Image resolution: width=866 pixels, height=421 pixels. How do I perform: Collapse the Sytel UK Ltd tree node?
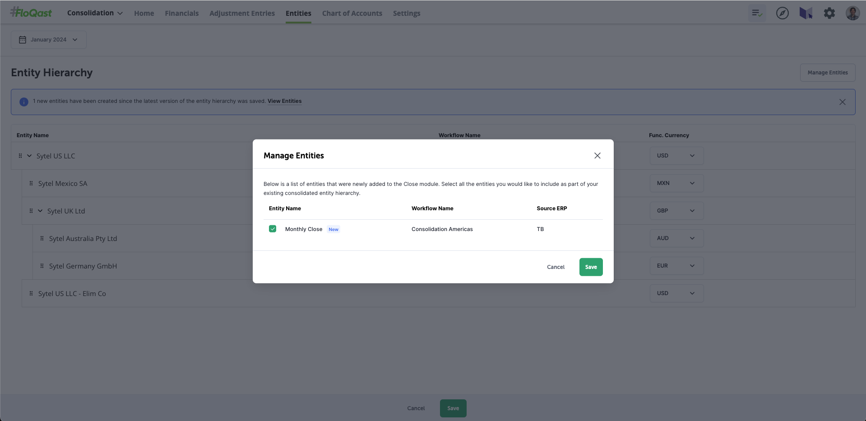point(40,211)
